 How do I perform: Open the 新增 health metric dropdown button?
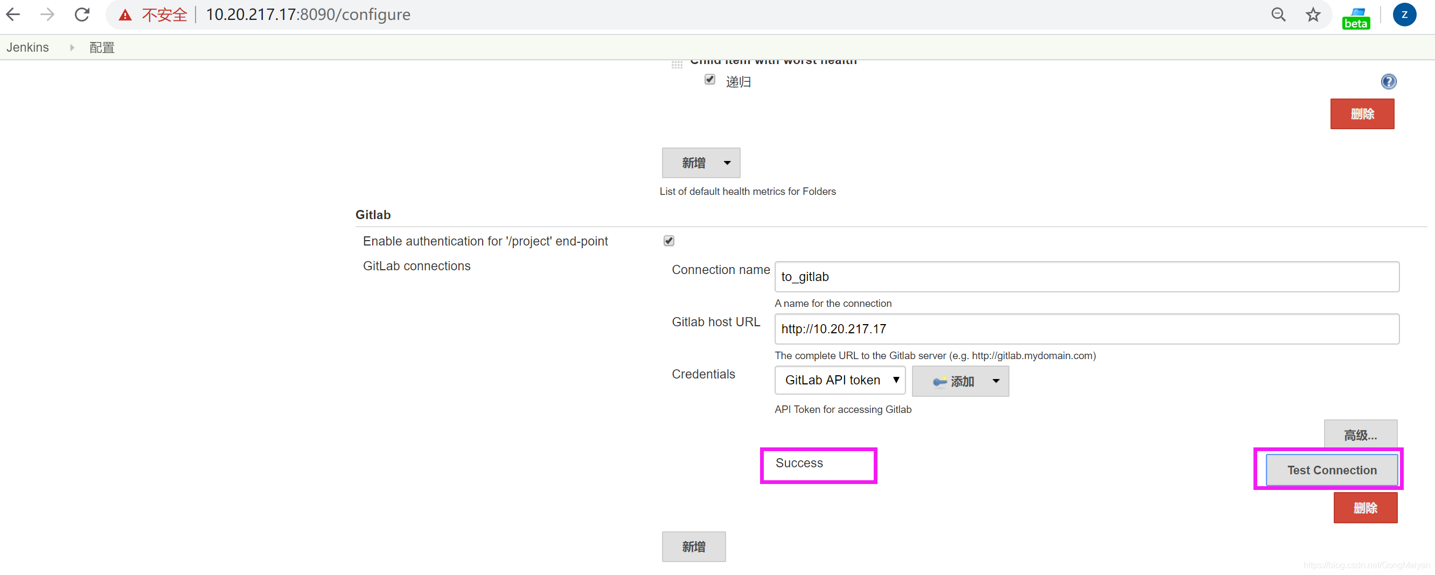(x=701, y=163)
